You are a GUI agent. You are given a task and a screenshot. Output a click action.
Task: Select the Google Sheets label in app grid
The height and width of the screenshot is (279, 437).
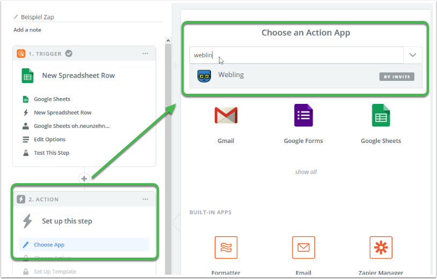coord(381,141)
